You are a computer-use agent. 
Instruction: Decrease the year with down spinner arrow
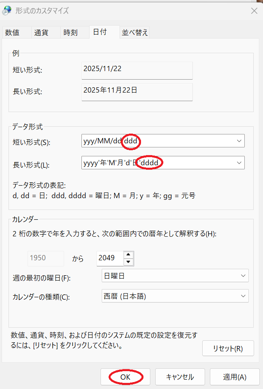(x=128, y=261)
